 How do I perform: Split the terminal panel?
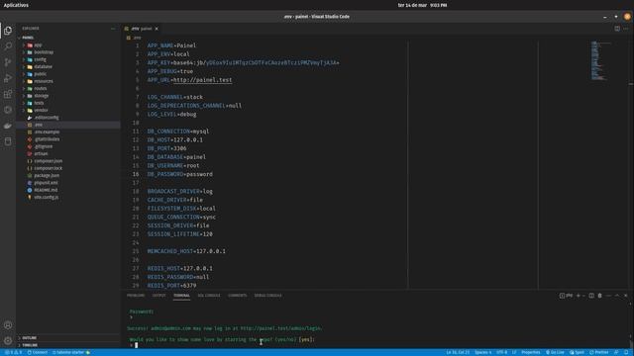point(591,296)
